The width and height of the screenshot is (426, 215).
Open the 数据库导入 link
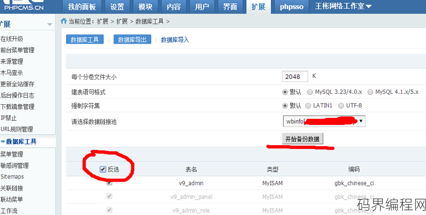175,40
